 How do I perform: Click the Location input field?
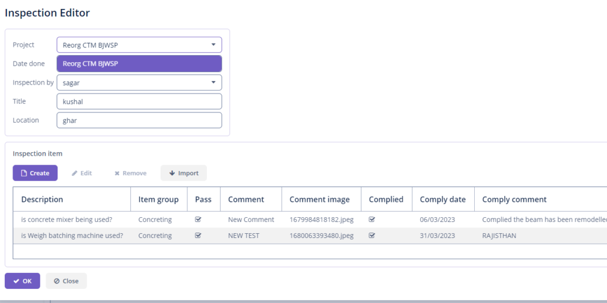139,120
